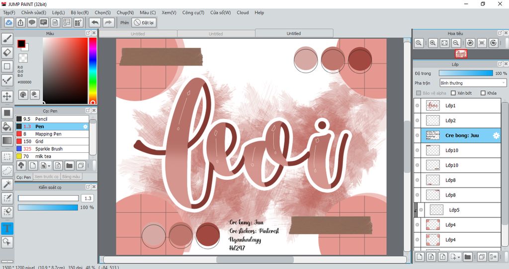This screenshot has width=509, height=269.
Task: Select the Gradient tool
Action: click(7, 140)
